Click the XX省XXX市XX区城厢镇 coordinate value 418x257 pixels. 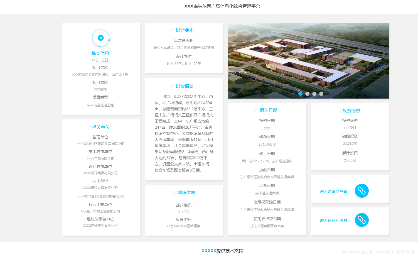(183, 226)
